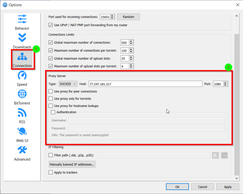This screenshot has width=243, height=194.
Task: Enable Use proxy for peer connections
Action: click(51, 91)
